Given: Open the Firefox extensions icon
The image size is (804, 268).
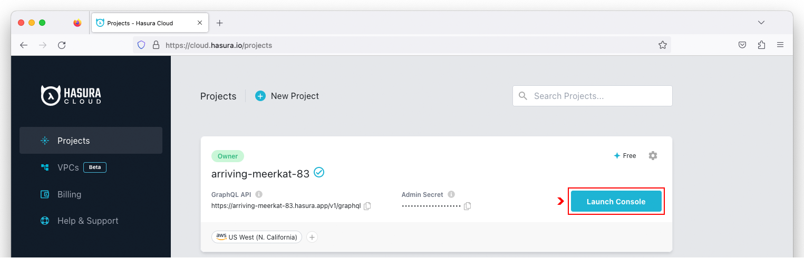Looking at the screenshot, I should click(761, 45).
